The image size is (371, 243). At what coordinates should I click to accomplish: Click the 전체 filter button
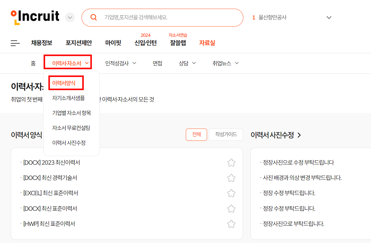click(196, 135)
